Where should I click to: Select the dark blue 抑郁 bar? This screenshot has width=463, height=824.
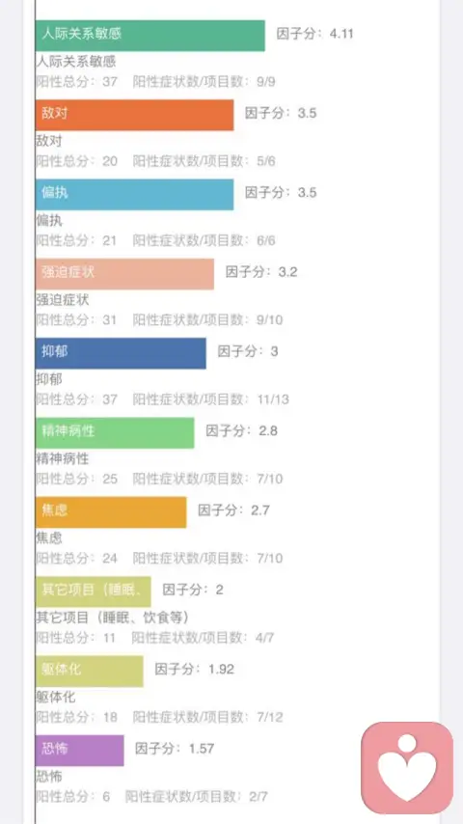[x=121, y=353]
